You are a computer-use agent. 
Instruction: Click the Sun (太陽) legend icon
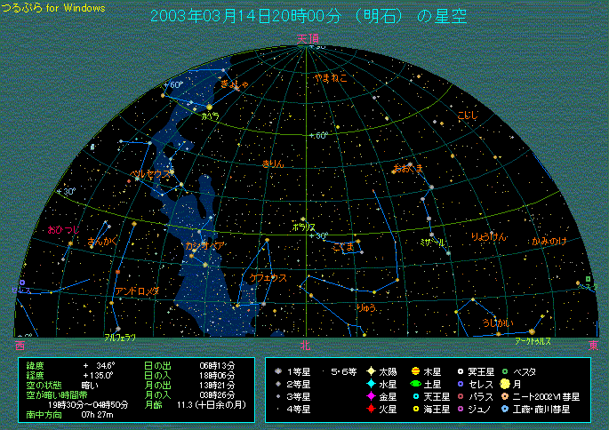(x=370, y=371)
